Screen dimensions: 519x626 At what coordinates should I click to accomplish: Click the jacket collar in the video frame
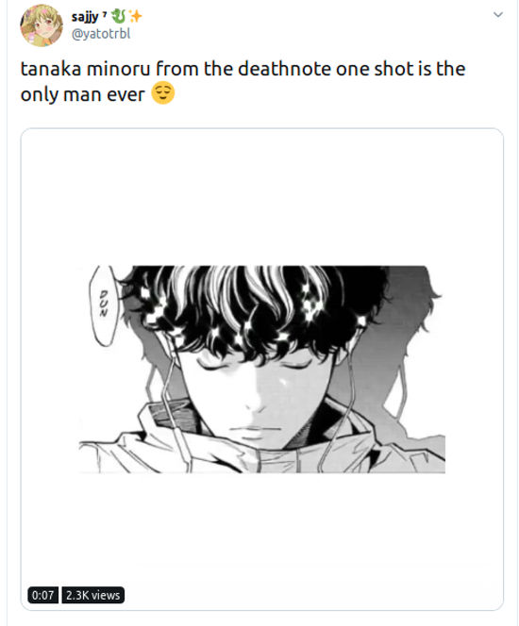tap(259, 436)
